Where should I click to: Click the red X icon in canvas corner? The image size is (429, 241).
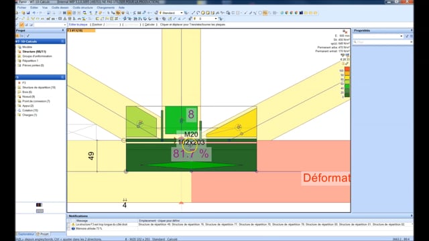346,32
